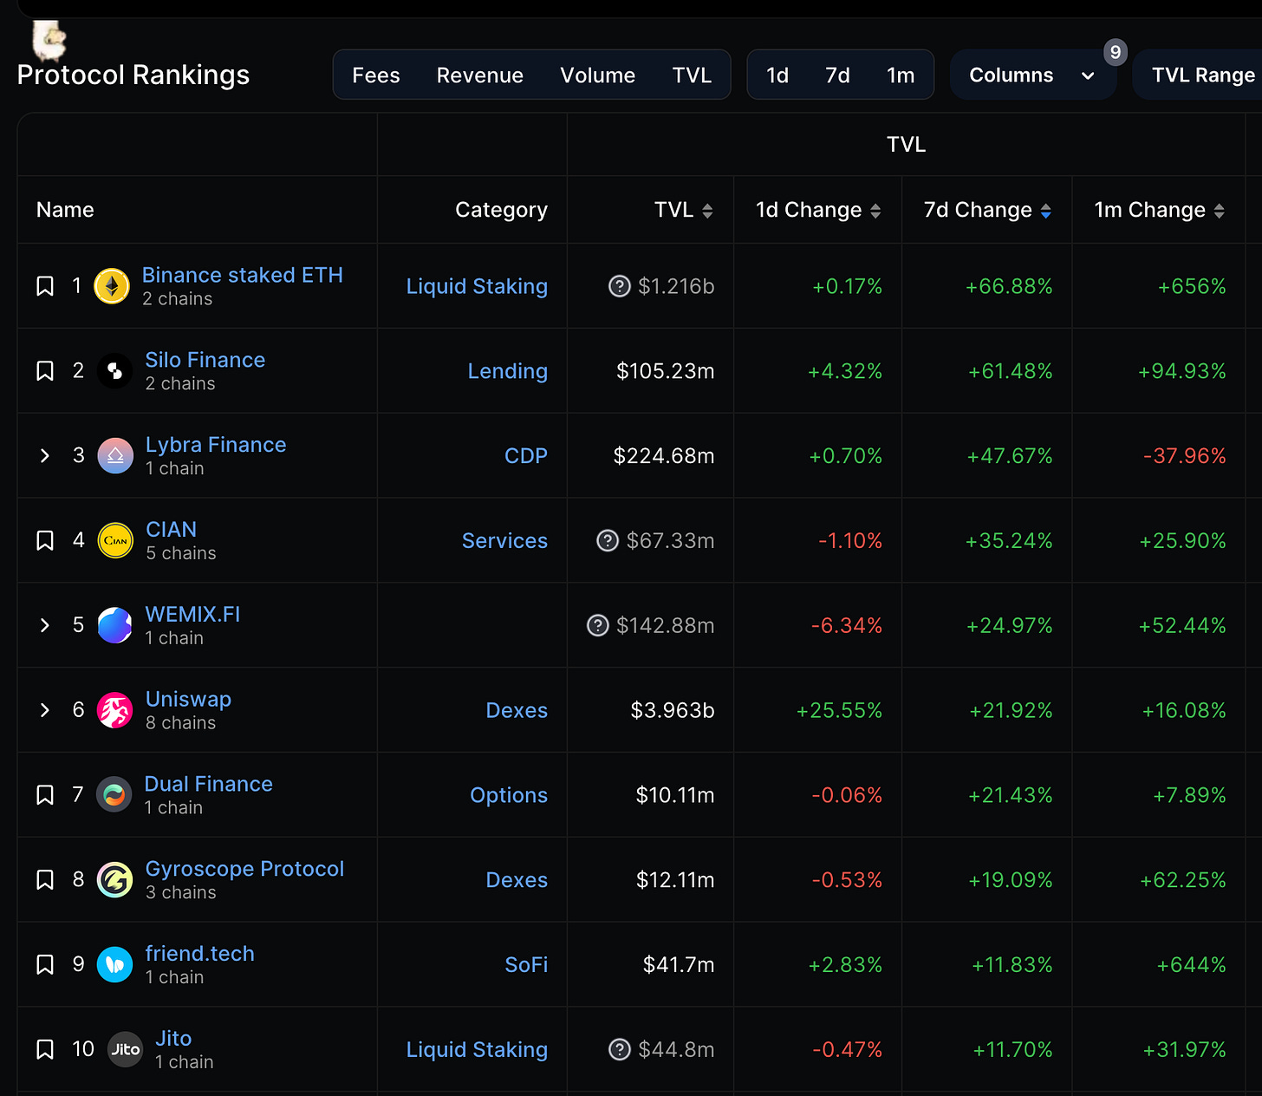Select the Volume tab
The image size is (1262, 1096).
[598, 75]
